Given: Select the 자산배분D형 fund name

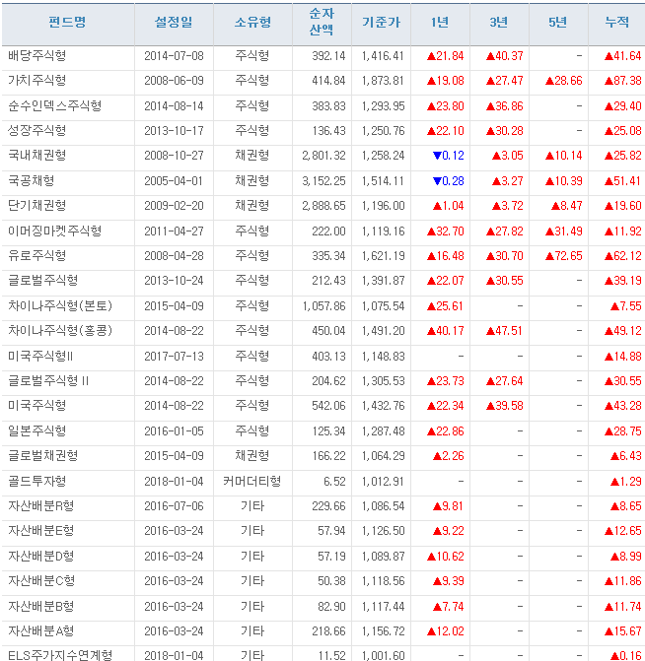Looking at the screenshot, I should click(41, 556).
